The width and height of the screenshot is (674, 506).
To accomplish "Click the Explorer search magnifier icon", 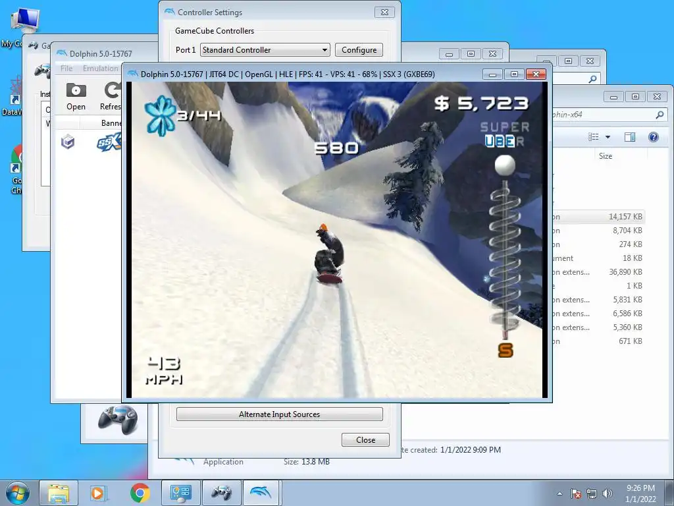I will 660,115.
